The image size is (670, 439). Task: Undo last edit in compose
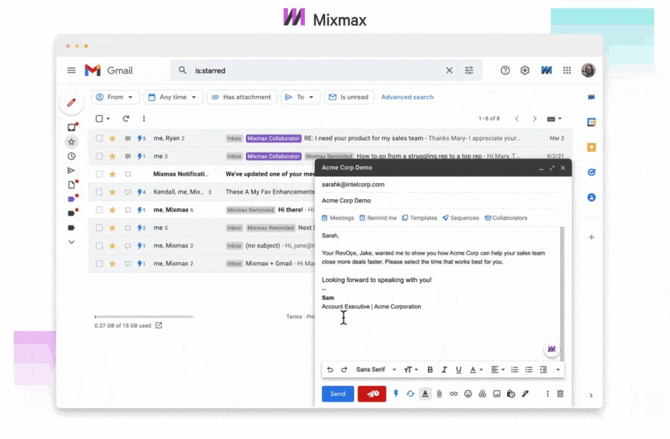(x=330, y=370)
